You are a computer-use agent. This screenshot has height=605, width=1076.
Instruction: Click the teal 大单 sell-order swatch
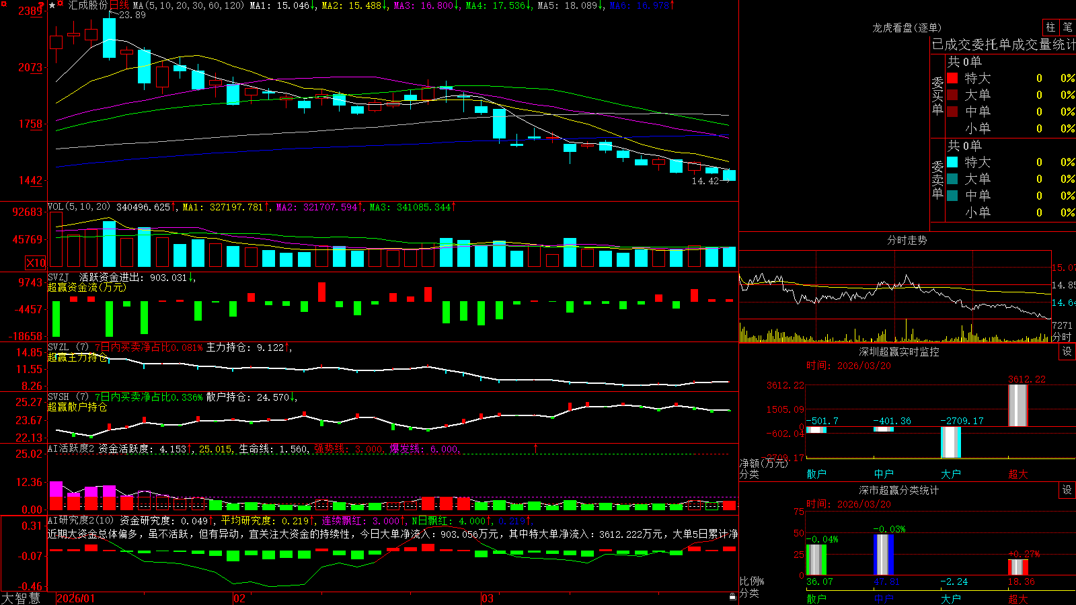(952, 179)
